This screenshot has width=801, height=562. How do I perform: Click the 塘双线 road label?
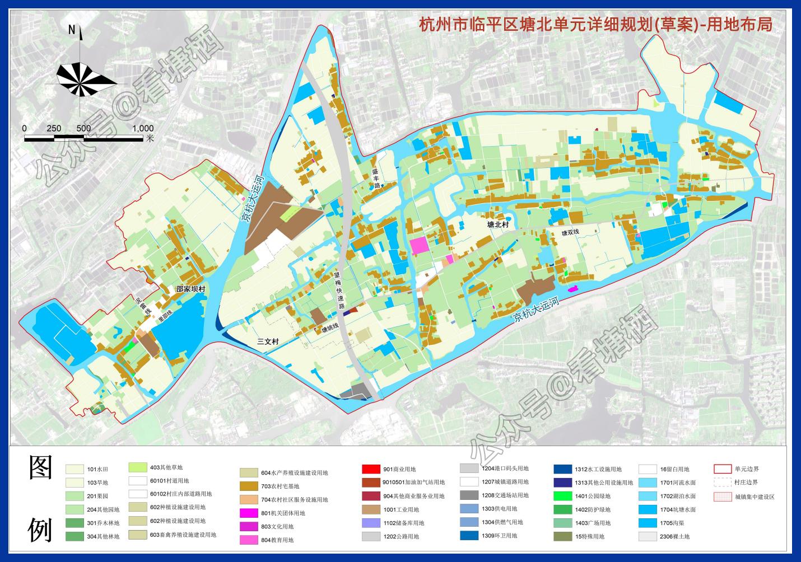click(570, 232)
